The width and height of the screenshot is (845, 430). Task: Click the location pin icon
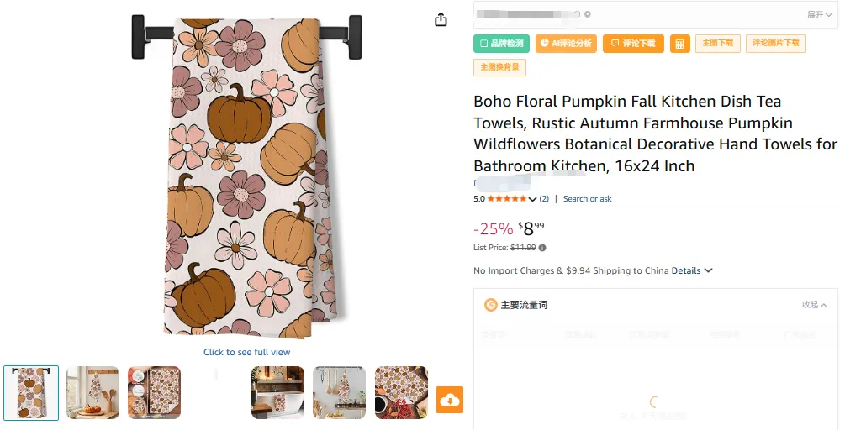point(588,14)
